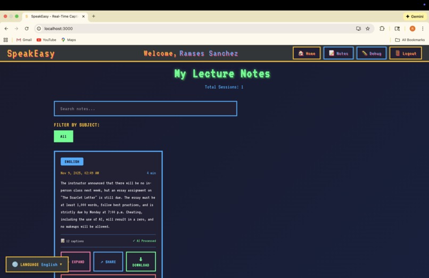The height and width of the screenshot is (278, 429).
Task: Click the My Lecture Notes heading
Action: 222,74
